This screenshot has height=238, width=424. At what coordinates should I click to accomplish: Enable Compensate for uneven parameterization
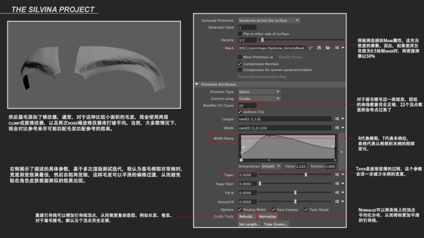click(x=239, y=70)
